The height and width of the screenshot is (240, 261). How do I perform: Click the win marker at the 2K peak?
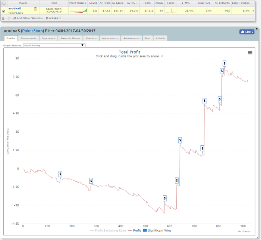tap(180, 140)
